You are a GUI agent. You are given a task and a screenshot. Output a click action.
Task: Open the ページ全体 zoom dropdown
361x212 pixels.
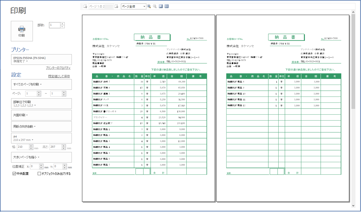[134, 6]
